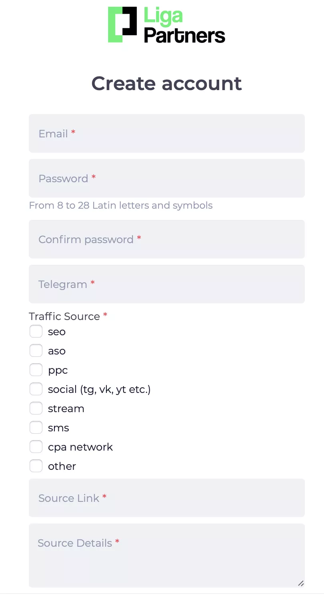Focus the Email input field
324x612 pixels.
[x=166, y=133]
